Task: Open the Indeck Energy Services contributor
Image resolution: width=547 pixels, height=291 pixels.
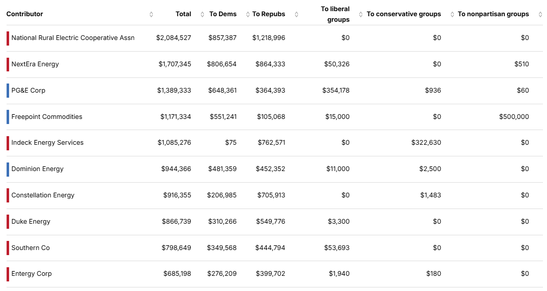Action: (48, 143)
